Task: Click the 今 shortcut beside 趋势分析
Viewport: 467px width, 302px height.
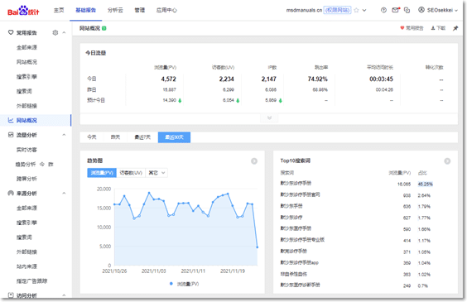Action: (42, 165)
